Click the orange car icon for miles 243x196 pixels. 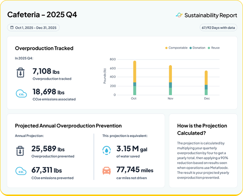107,171
